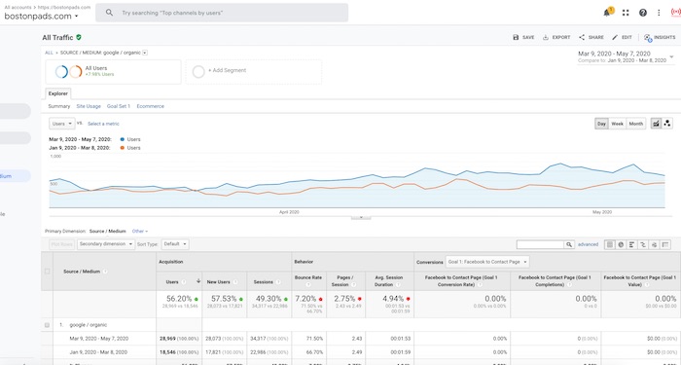Collapse the chart using the handle below it
Image resolution: width=681 pixels, height=365 pixels.
[x=361, y=217]
